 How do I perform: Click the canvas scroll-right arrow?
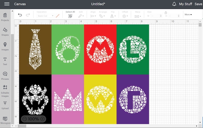197,126
